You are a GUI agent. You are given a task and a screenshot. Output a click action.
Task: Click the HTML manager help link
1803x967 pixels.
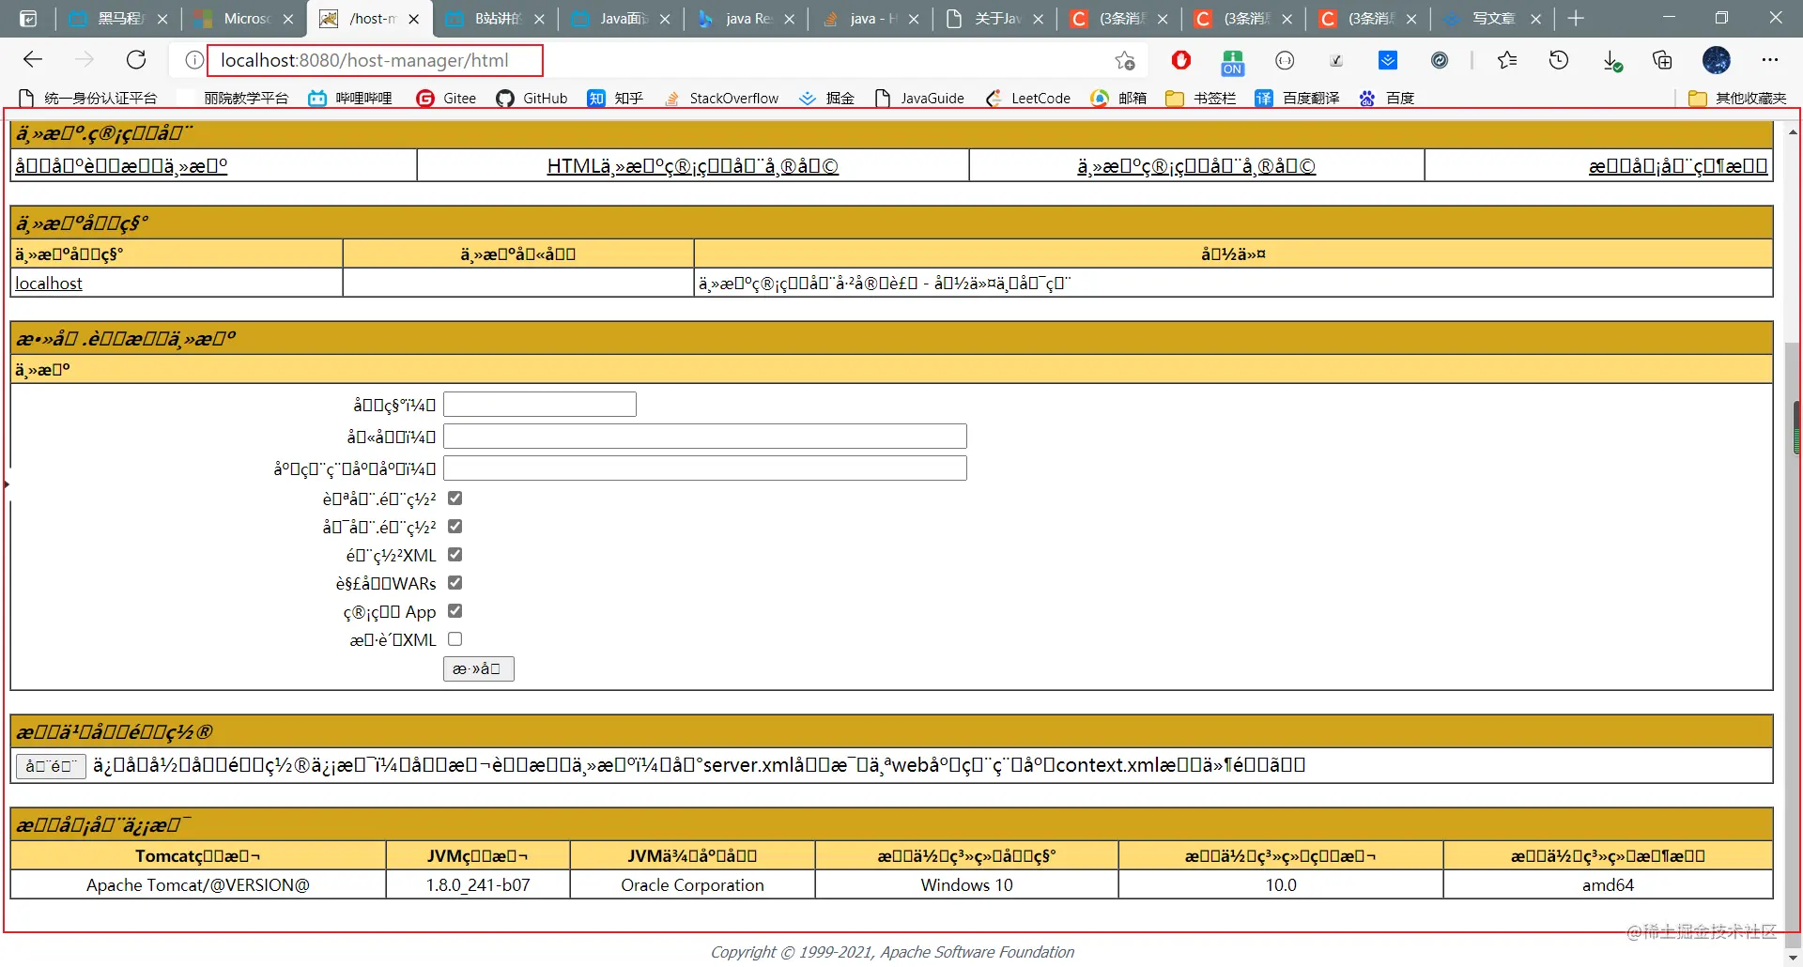click(x=693, y=166)
